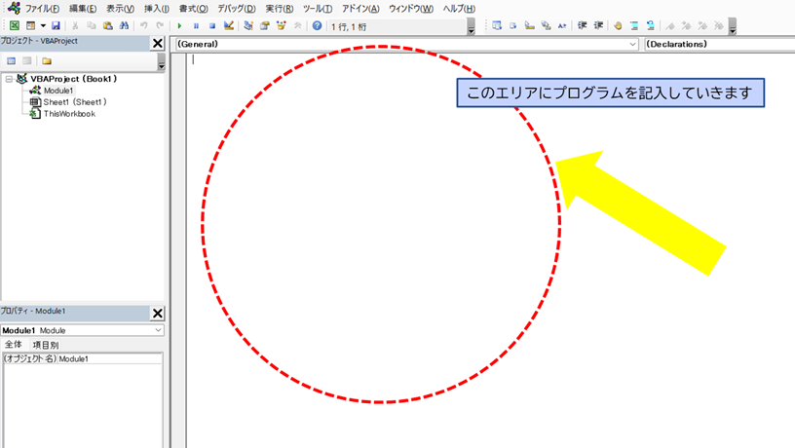Open VBA help with the question mark icon
Image resolution: width=795 pixels, height=448 pixels.
point(317,25)
